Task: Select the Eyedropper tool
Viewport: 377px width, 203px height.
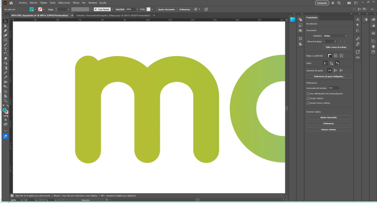Action: pyautogui.click(x=5, y=77)
